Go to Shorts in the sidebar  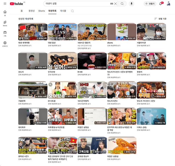[x=5, y=23]
